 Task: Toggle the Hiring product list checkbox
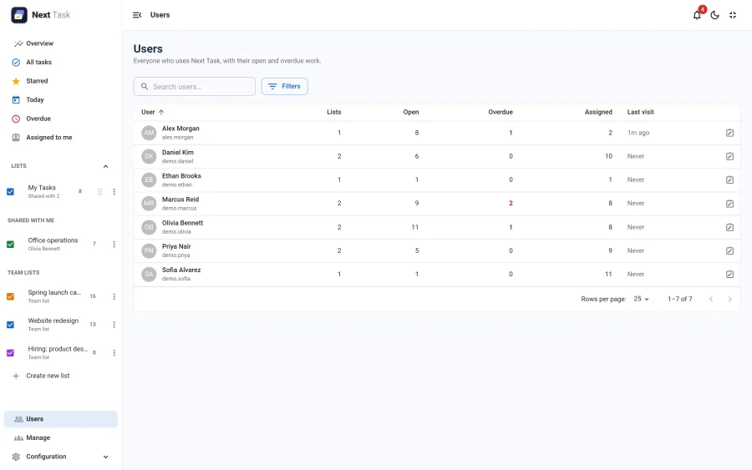[x=10, y=353]
